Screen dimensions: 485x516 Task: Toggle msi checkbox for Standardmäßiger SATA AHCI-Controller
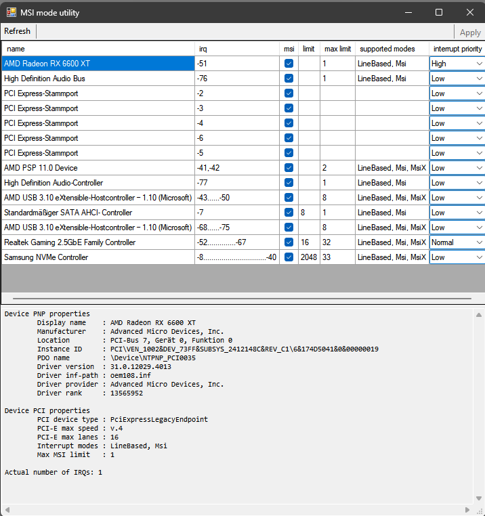point(289,213)
